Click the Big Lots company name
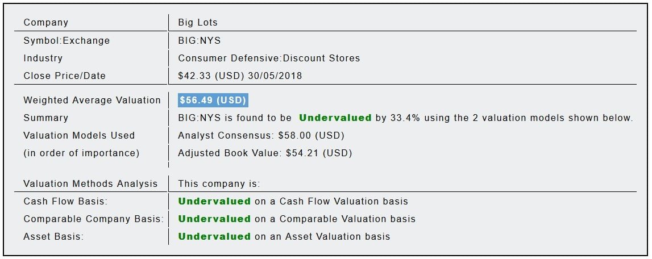Image resolution: width=652 pixels, height=259 pixels. point(198,23)
